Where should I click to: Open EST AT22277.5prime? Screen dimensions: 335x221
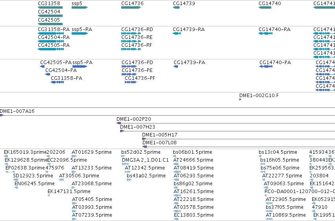pos(282,176)
